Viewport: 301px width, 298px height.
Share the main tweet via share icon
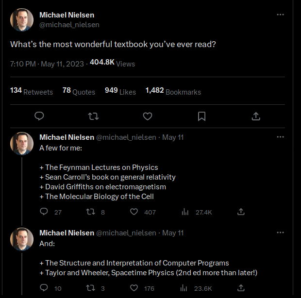256,116
